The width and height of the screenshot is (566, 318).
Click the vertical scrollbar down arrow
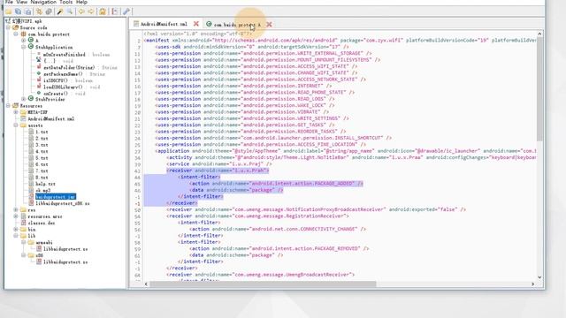tap(539, 276)
